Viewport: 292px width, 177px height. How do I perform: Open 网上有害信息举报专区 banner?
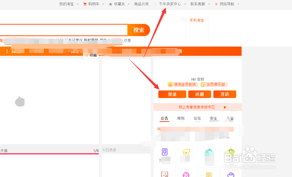(x=198, y=107)
